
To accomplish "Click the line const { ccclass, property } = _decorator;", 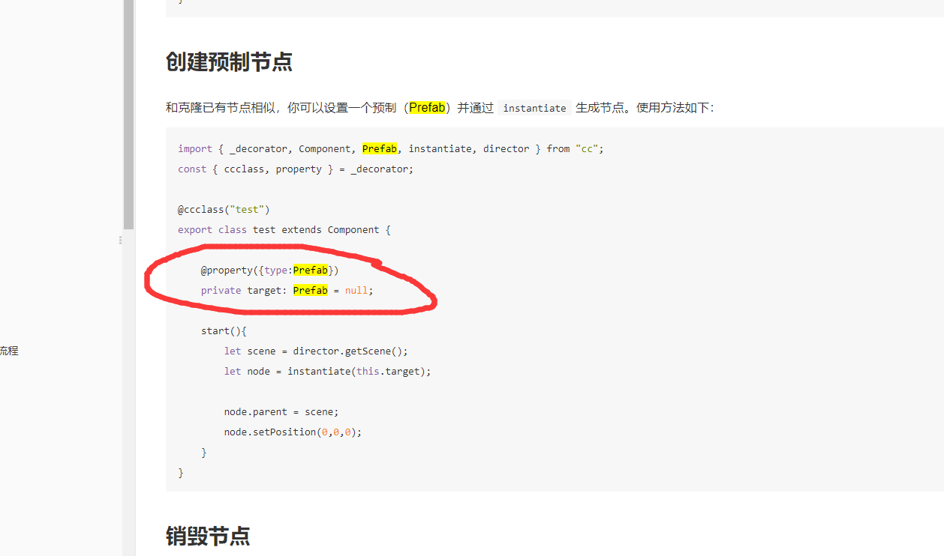I will pos(296,169).
